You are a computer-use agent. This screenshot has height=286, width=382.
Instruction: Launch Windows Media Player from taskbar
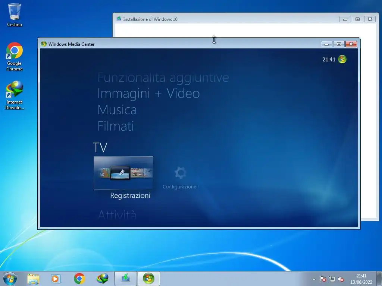point(56,279)
